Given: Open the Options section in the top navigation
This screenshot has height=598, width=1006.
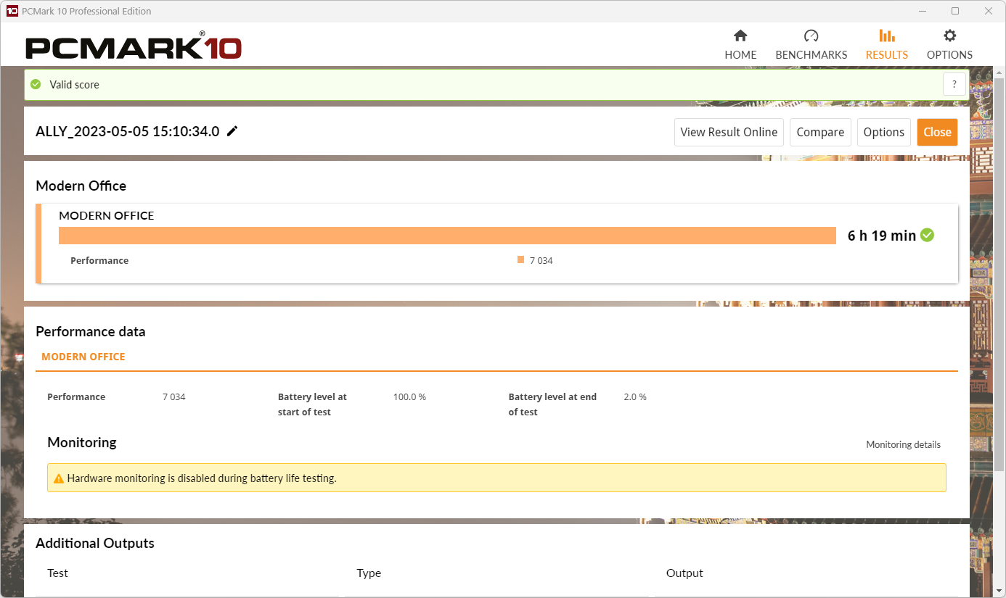Looking at the screenshot, I should 949,45.
